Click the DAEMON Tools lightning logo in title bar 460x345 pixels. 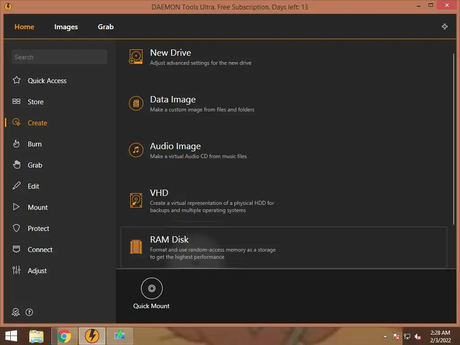coord(8,6)
